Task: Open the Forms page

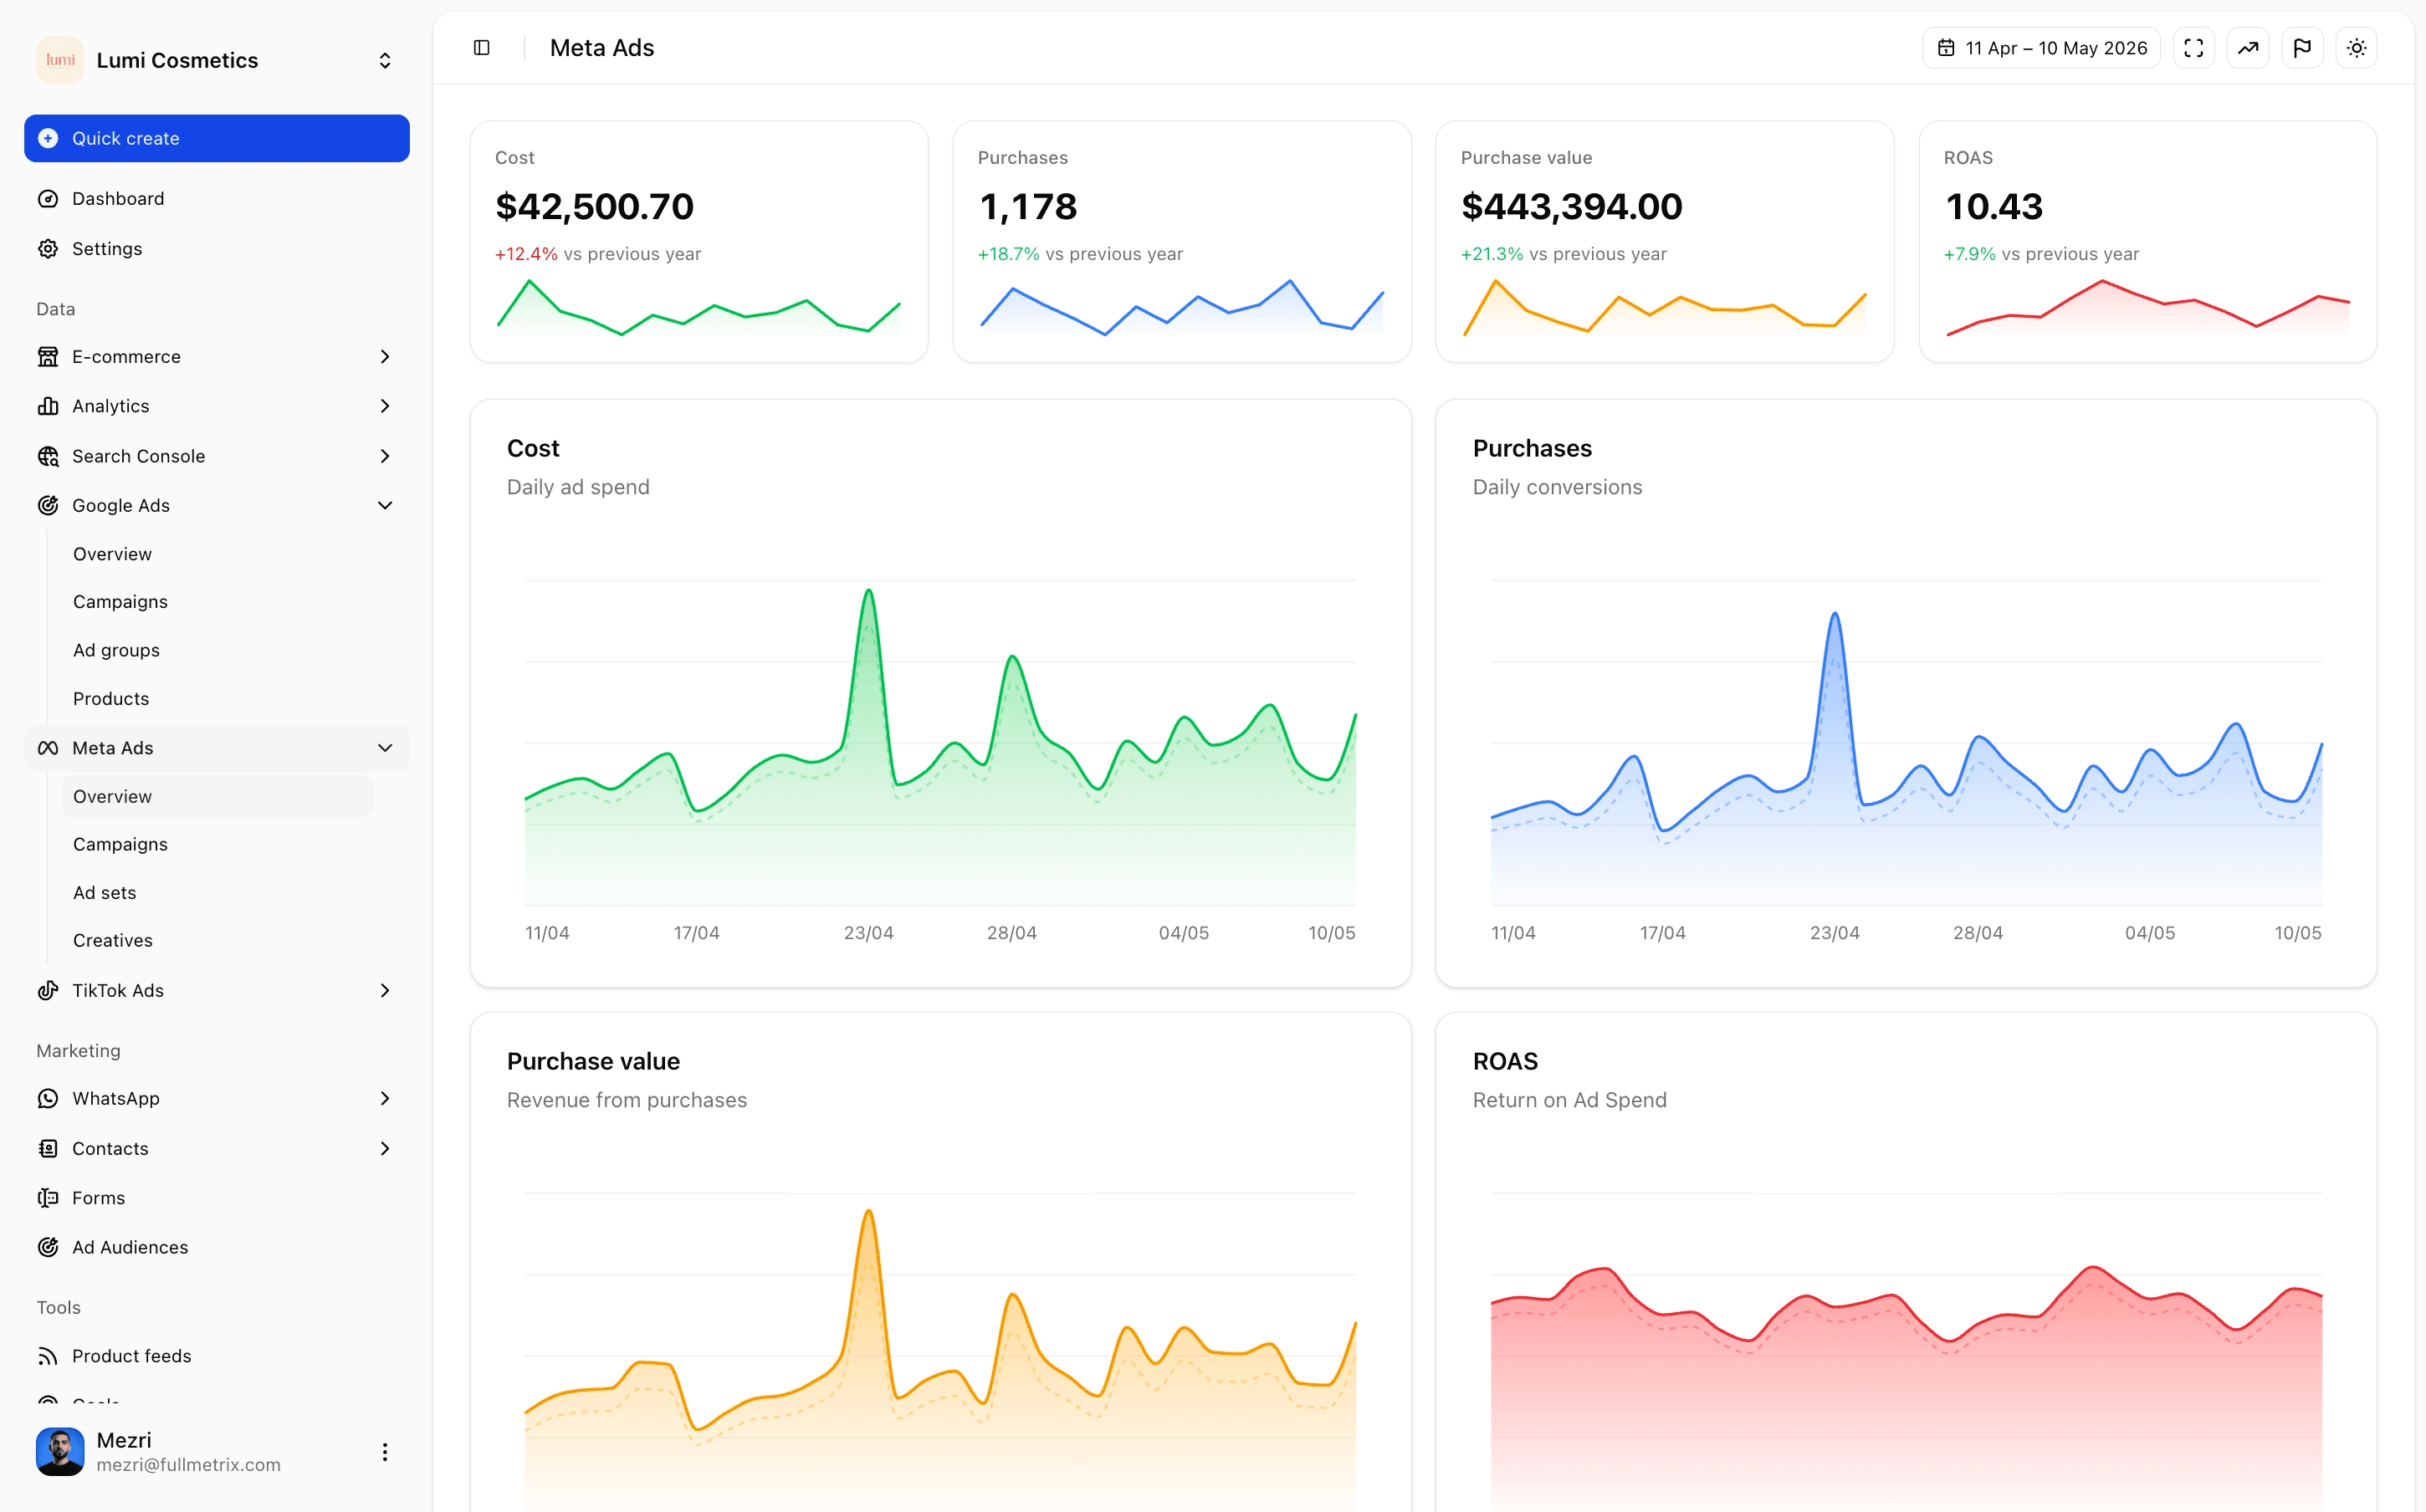Action: [x=217, y=1198]
